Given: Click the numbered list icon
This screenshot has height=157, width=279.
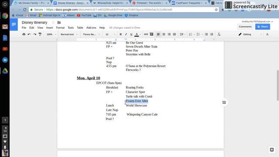Looking at the screenshot, I should (x=191, y=34).
